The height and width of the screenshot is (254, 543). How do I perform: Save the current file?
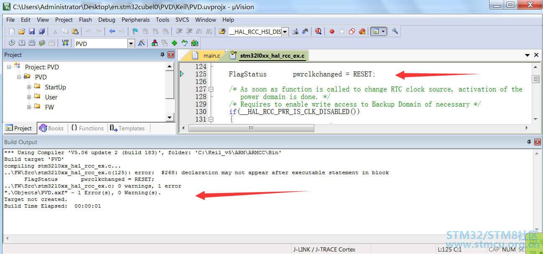point(31,31)
